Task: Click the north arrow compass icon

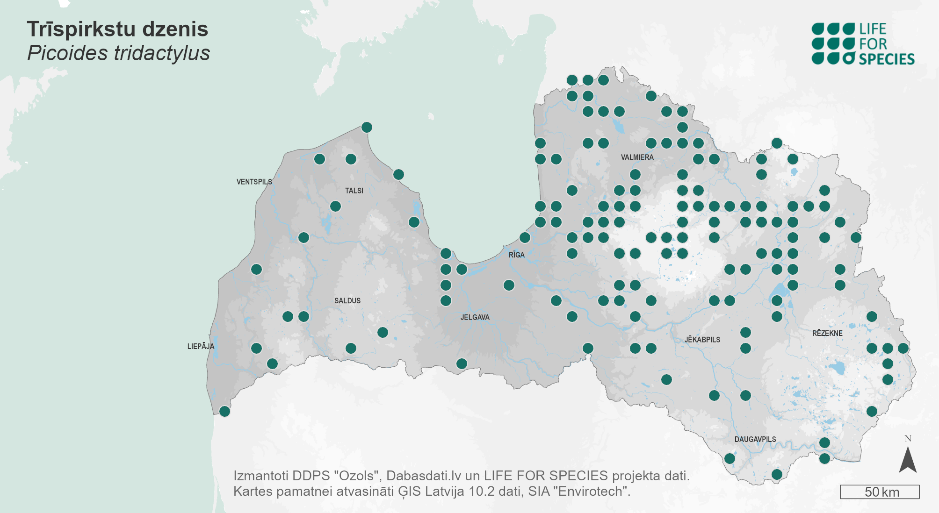Action: coord(908,459)
